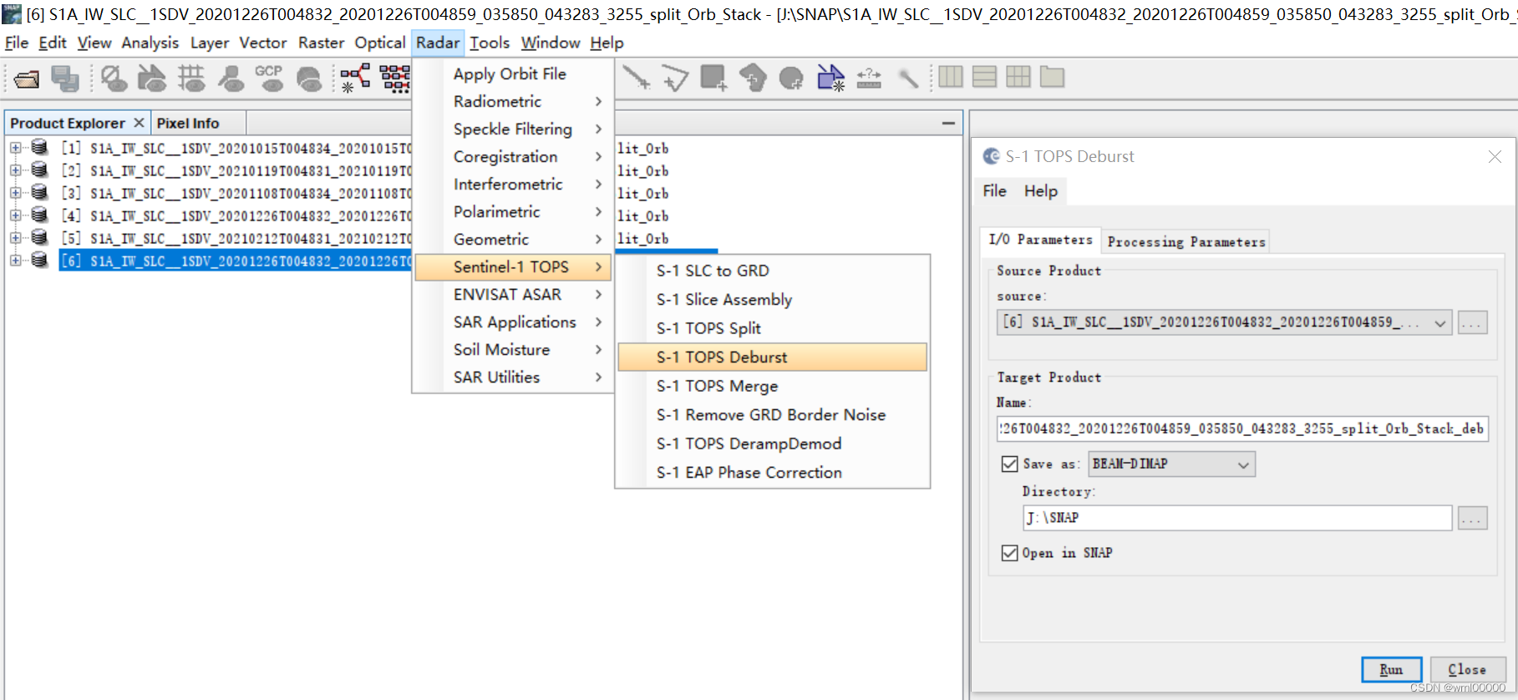Click the Close button in Deburst dialog
Image resolution: width=1518 pixels, height=700 pixels.
pos(1467,670)
